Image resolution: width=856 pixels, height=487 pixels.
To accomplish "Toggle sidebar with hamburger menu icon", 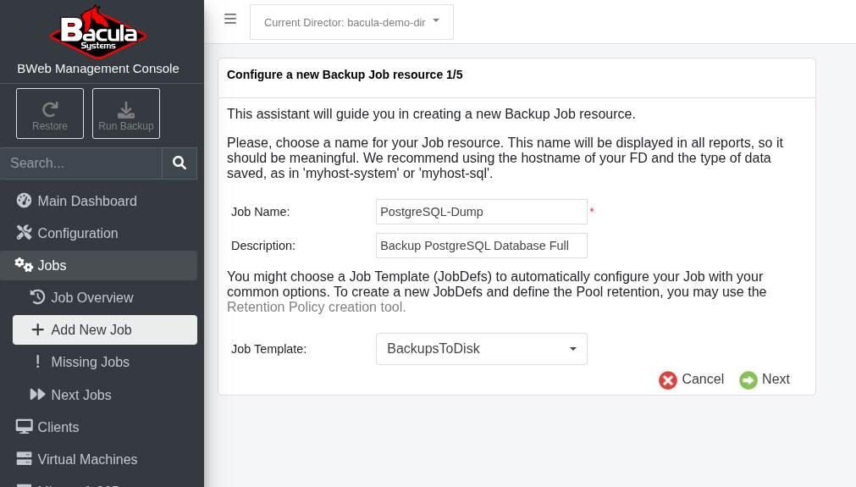I will pyautogui.click(x=230, y=19).
